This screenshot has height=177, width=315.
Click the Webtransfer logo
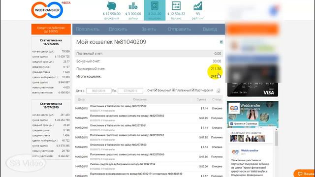point(47,10)
